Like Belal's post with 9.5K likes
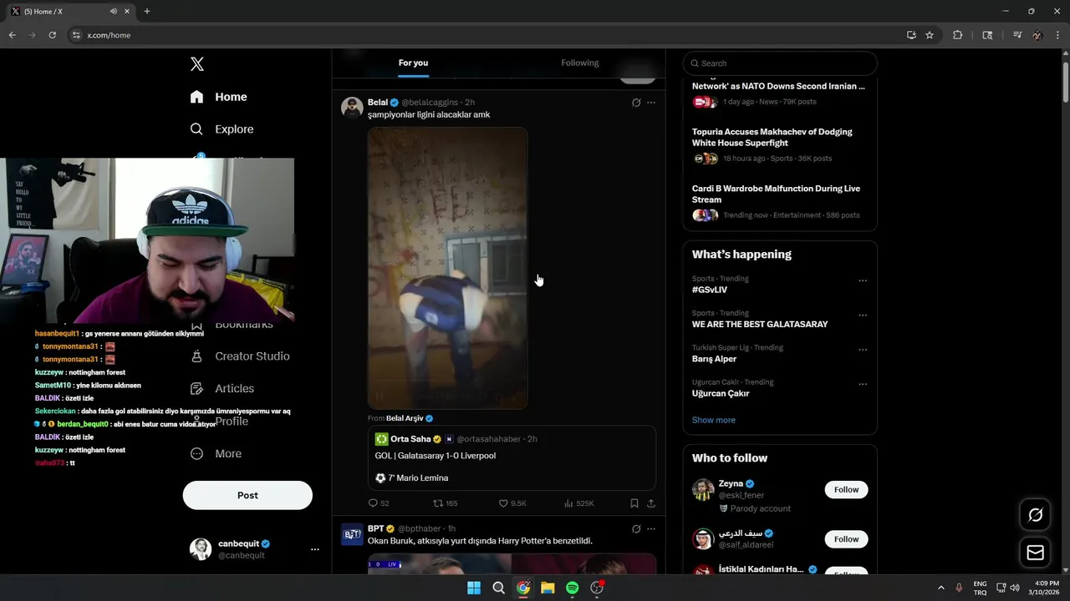The image size is (1070, 601). [512, 503]
